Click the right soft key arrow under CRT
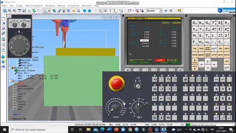Screen dimensions: 236x133 [180, 70]
